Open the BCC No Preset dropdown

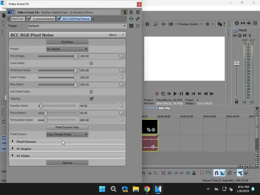[x=67, y=49]
